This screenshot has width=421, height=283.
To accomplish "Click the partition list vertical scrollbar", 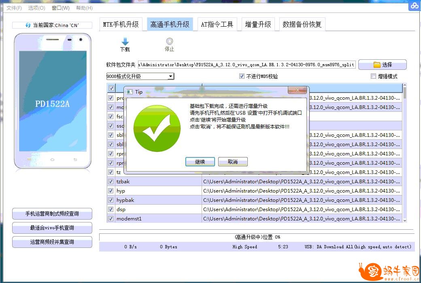I will 405,153.
